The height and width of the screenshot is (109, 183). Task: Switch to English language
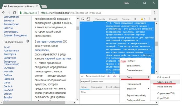pyautogui.click(x=8, y=94)
